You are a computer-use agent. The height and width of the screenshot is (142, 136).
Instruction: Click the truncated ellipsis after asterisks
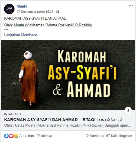11,31
